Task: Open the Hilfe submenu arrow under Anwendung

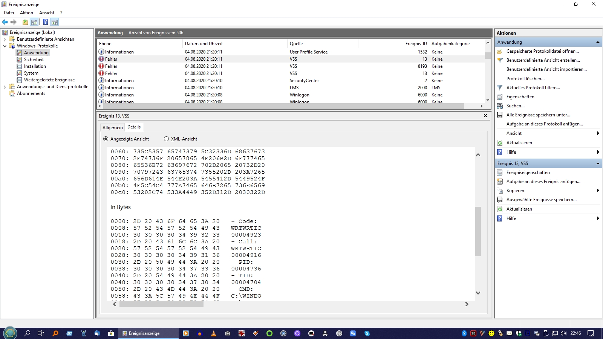Action: coord(598,152)
